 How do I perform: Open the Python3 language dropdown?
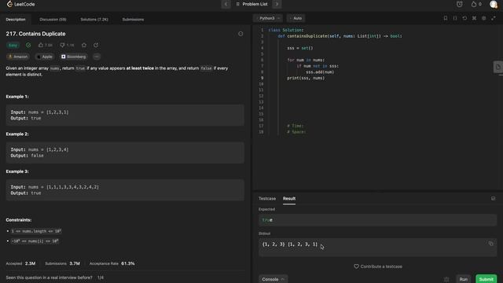[267, 18]
